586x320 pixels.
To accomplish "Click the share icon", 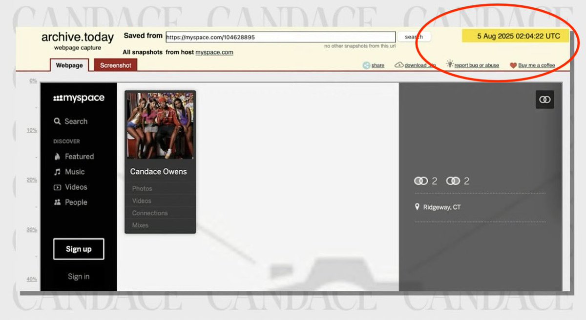I will pos(366,65).
